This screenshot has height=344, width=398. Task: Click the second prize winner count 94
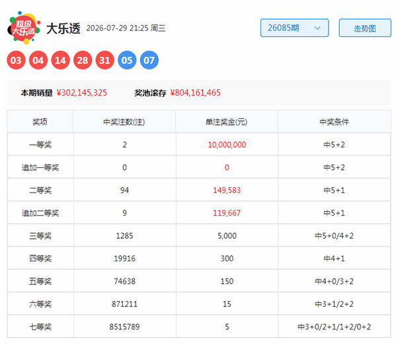pyautogui.click(x=124, y=191)
